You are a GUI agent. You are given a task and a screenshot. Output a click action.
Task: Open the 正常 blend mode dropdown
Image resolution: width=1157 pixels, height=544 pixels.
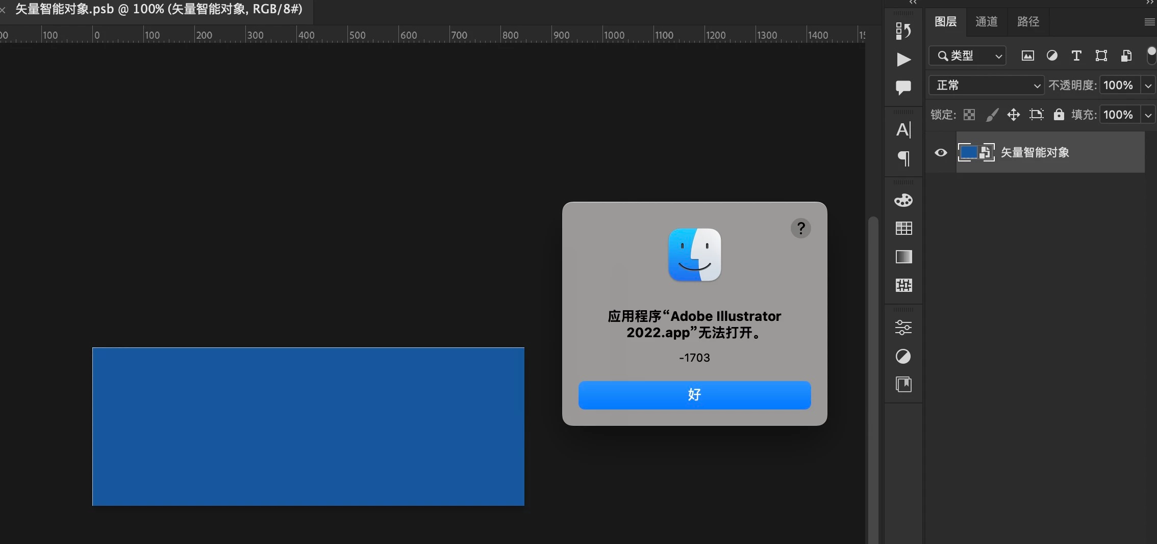point(986,85)
